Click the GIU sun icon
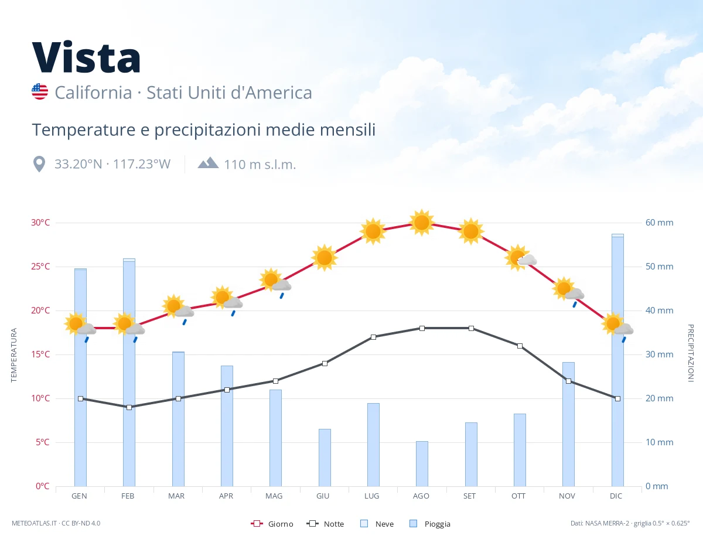Screen dimensions: 703x539 pos(325,258)
